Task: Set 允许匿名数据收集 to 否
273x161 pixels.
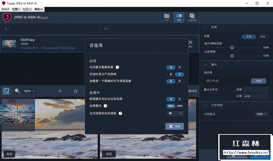Action: (x=180, y=67)
